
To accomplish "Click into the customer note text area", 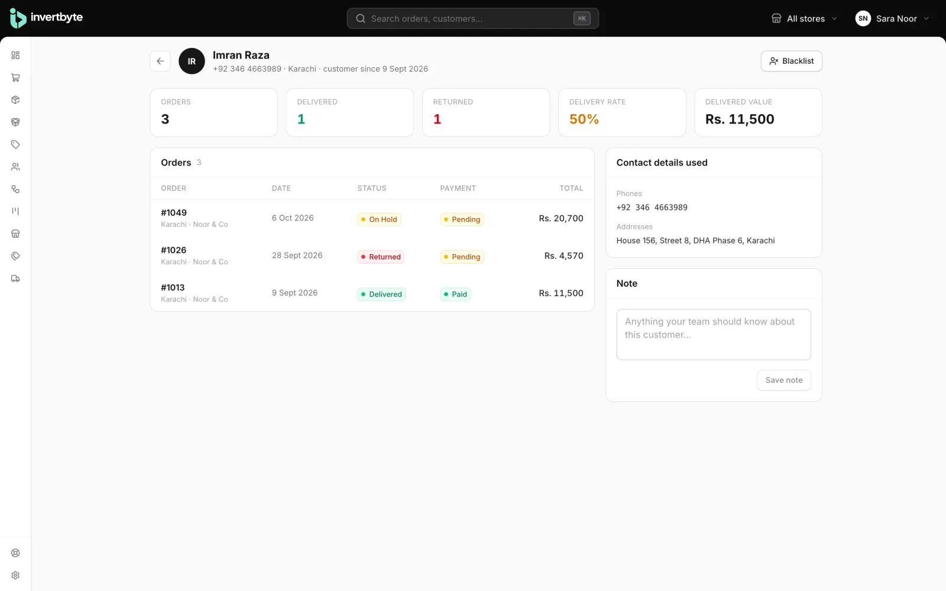I will (714, 335).
